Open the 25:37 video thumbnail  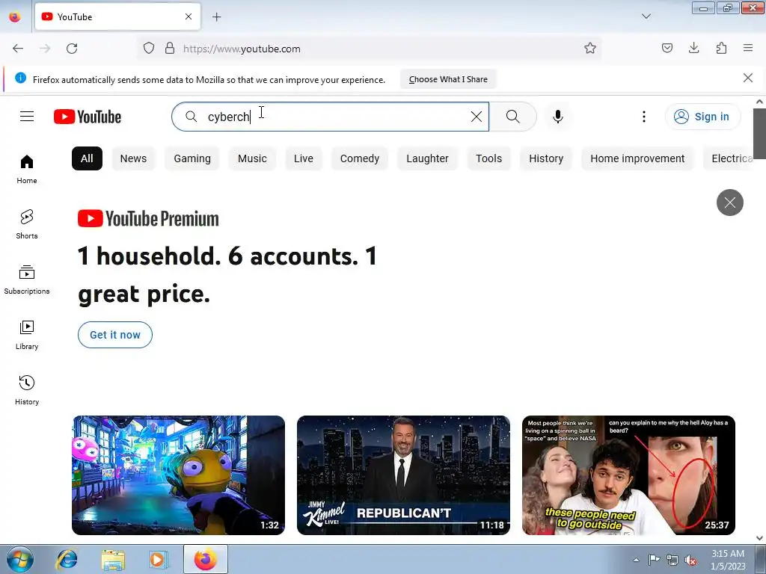628,475
